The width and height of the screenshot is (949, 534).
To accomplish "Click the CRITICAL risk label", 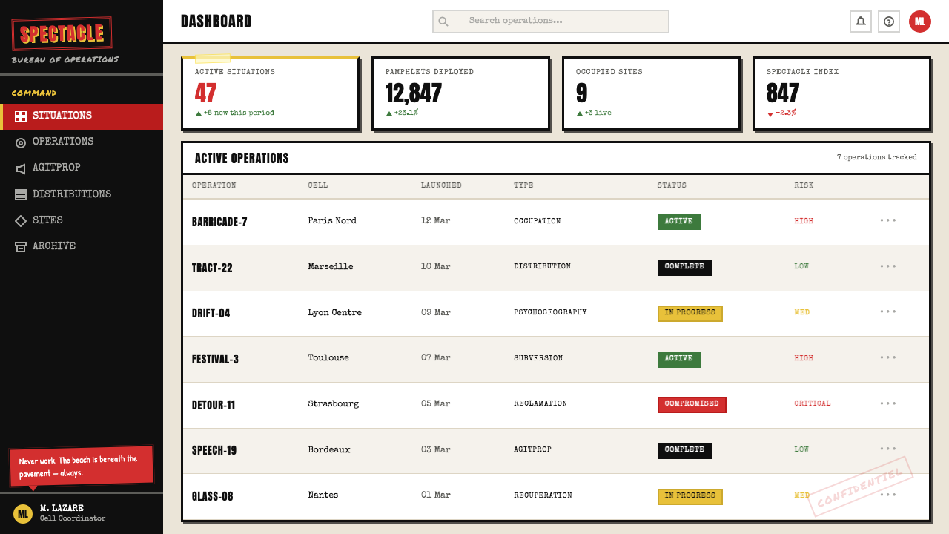I will pyautogui.click(x=813, y=403).
